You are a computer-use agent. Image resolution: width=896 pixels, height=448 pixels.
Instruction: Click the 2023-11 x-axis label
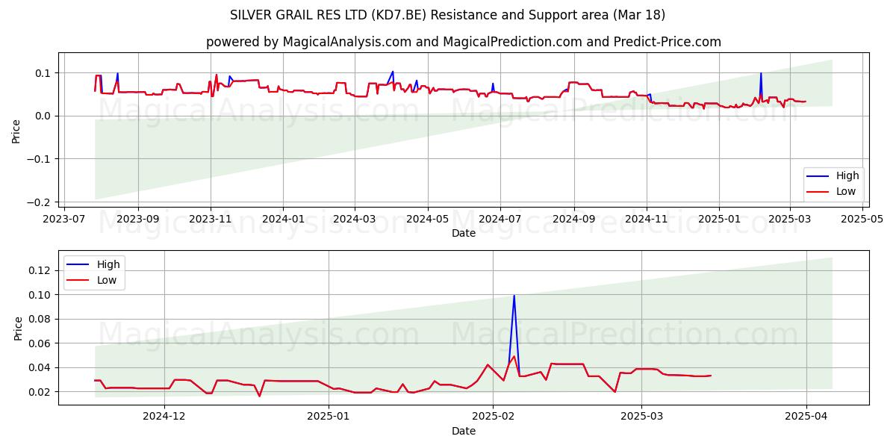coord(210,220)
